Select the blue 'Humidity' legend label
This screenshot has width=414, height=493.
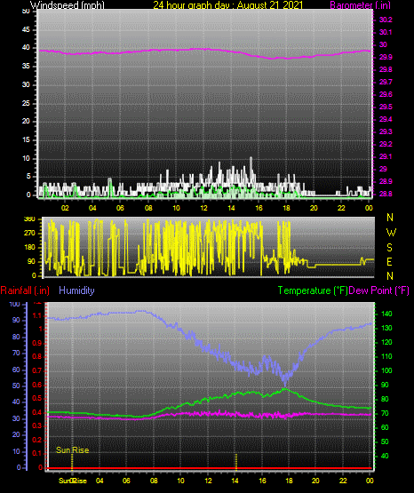click(76, 290)
